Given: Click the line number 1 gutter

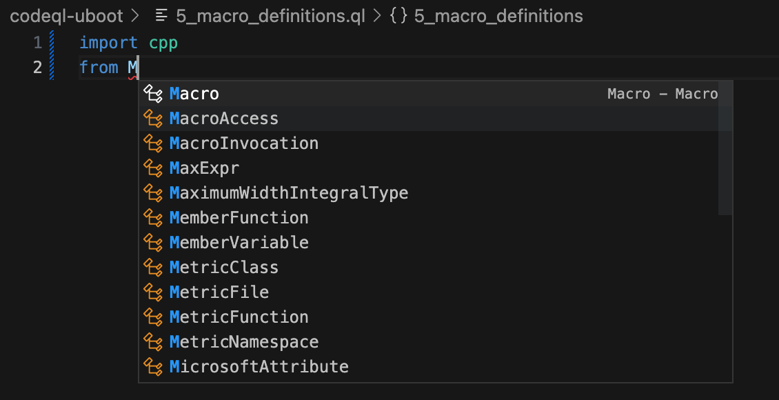Looking at the screenshot, I should point(38,43).
